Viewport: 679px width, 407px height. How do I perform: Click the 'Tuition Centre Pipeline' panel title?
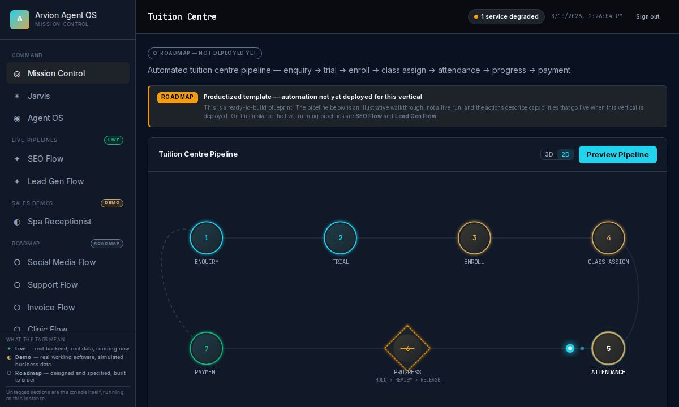pyautogui.click(x=198, y=154)
